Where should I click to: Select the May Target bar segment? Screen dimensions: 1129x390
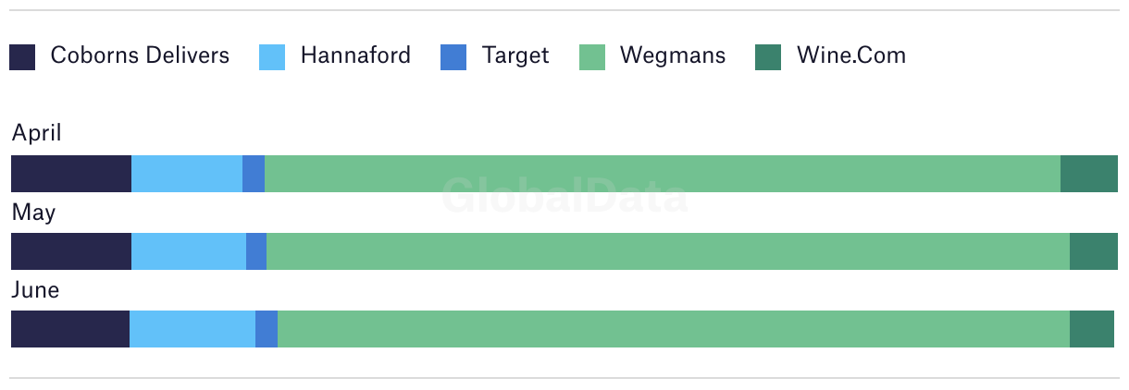256,251
